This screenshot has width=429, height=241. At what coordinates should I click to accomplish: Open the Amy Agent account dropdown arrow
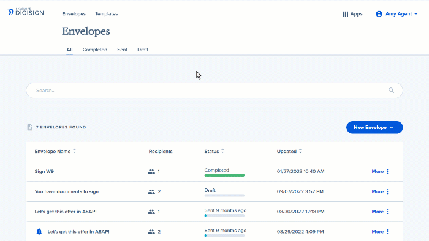pos(416,14)
